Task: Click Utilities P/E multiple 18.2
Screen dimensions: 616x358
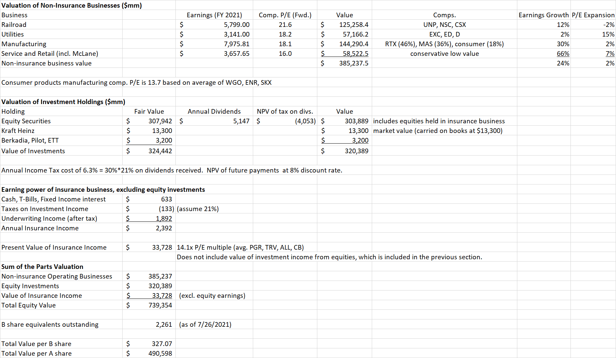Action: pos(285,34)
